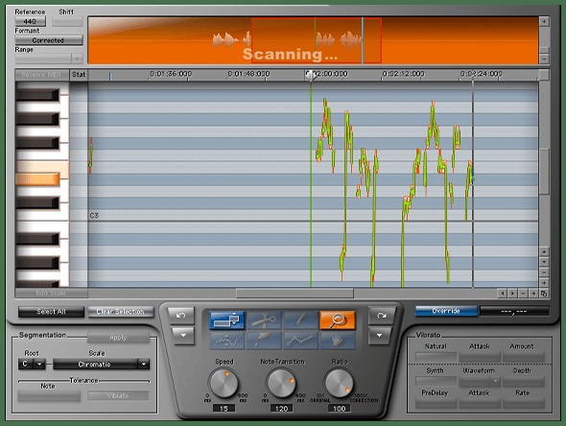Zoom out waveform overview with minus
The image size is (566, 426).
point(544,59)
